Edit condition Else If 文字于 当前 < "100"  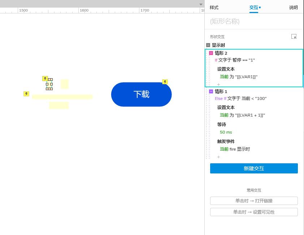tap(240, 98)
